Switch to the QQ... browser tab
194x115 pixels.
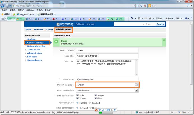[111, 19]
